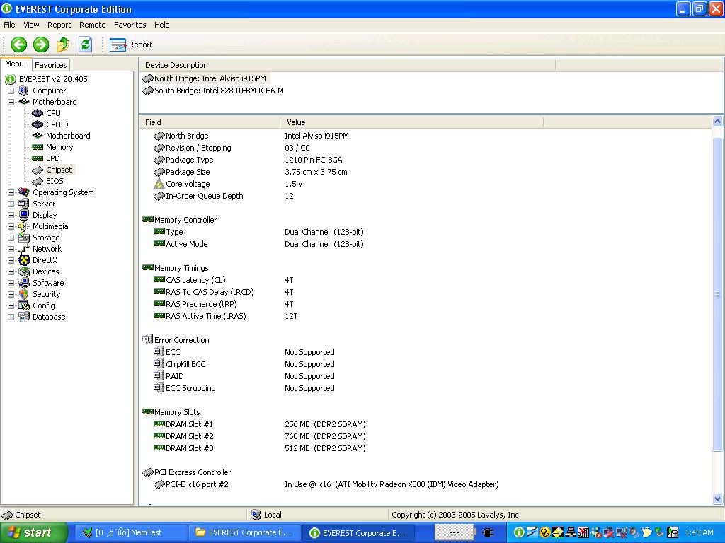Select South Bridge Intel 82801FBM device
This screenshot has height=543, width=725.
pyautogui.click(x=218, y=90)
